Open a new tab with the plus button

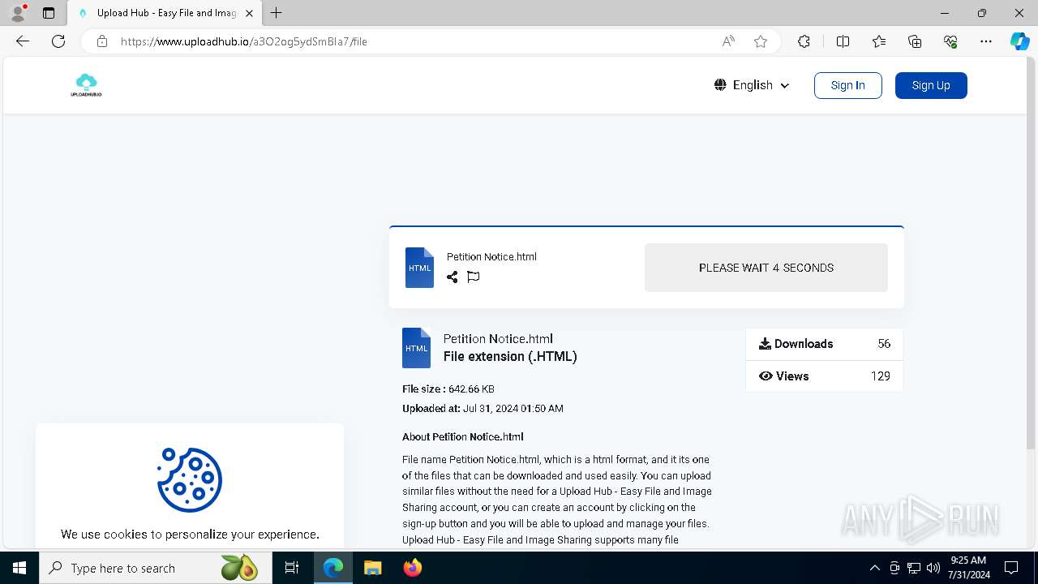(277, 13)
